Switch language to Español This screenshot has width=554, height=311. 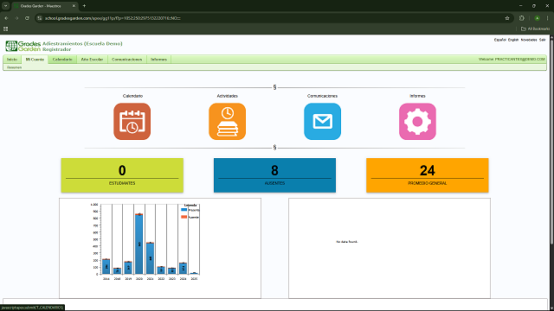coord(500,40)
